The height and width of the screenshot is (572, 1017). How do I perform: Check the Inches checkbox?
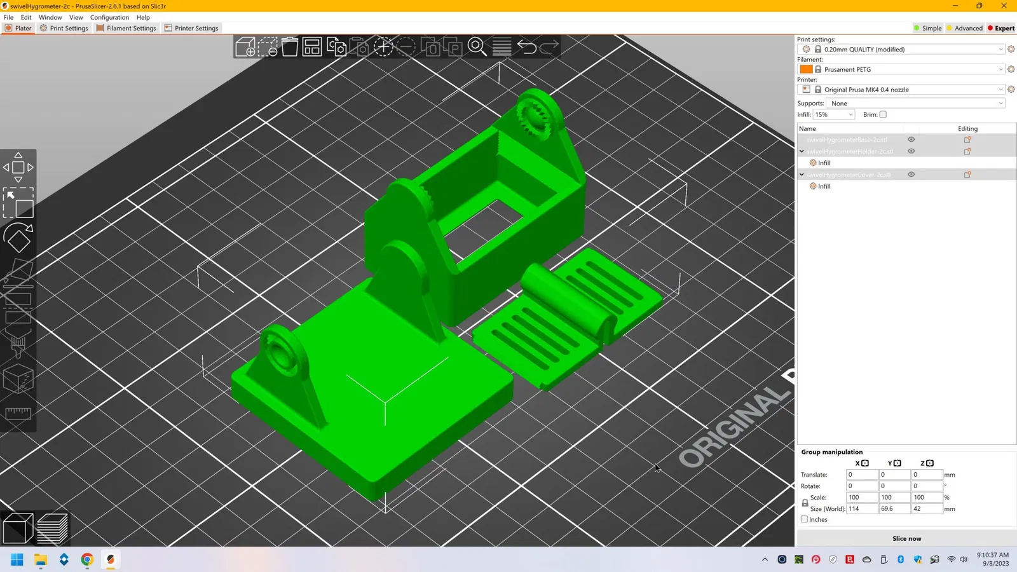[805, 519]
